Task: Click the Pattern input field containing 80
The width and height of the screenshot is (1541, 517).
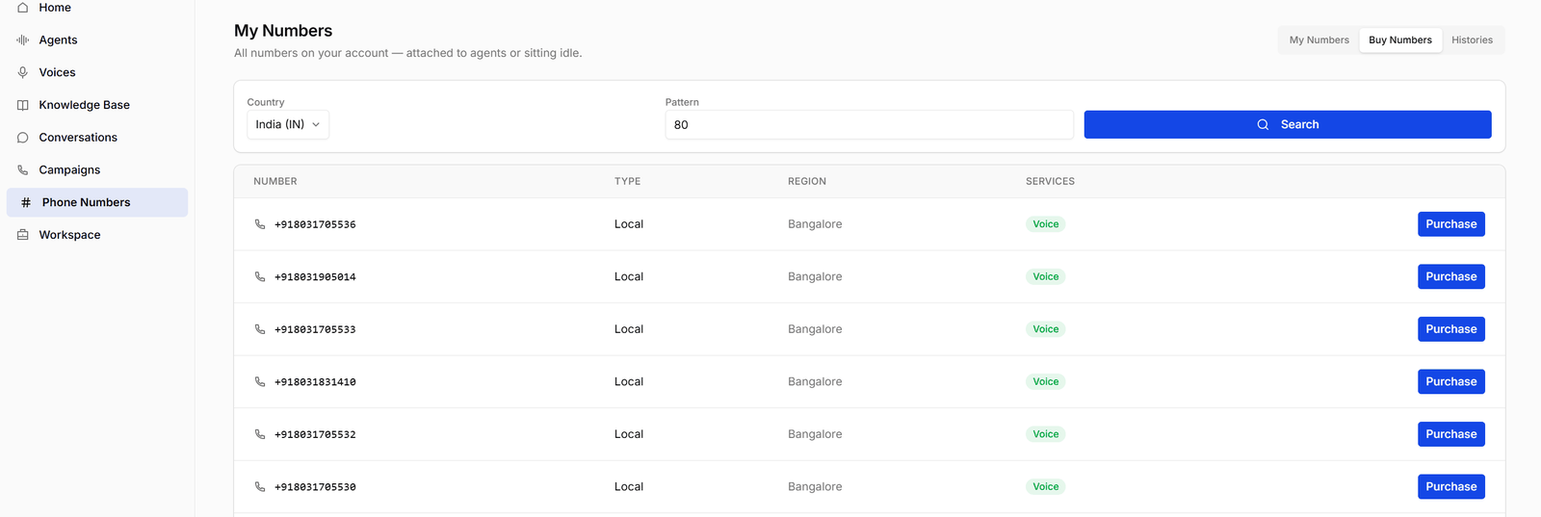Action: 869,124
